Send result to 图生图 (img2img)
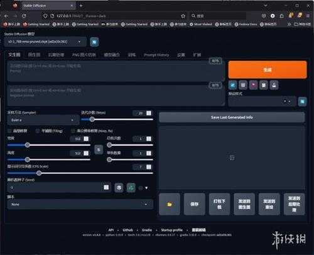The width and height of the screenshot is (314, 255). click(244, 204)
